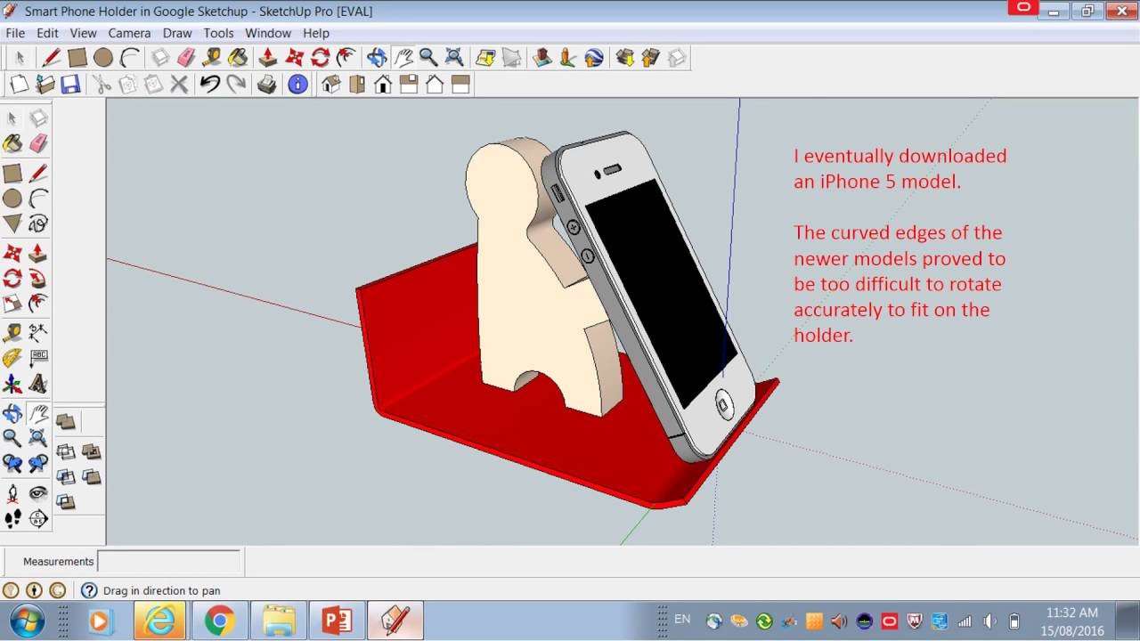
Task: Open the Tools menu
Action: coord(218,33)
